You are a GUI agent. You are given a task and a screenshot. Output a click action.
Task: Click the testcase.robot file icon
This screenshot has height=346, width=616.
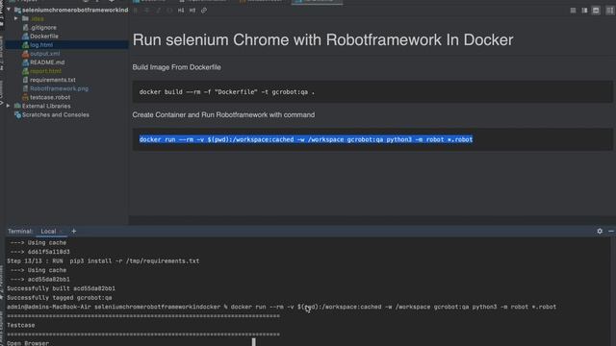[25, 97]
